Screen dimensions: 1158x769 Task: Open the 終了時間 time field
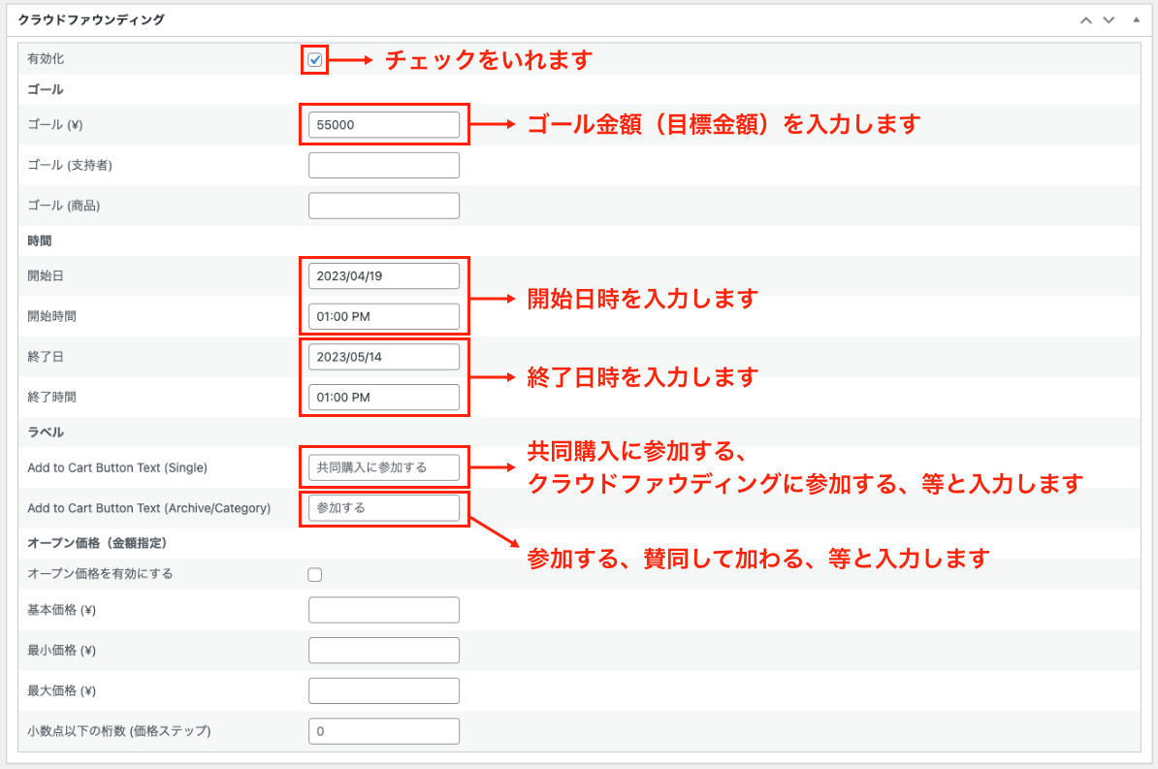point(383,398)
